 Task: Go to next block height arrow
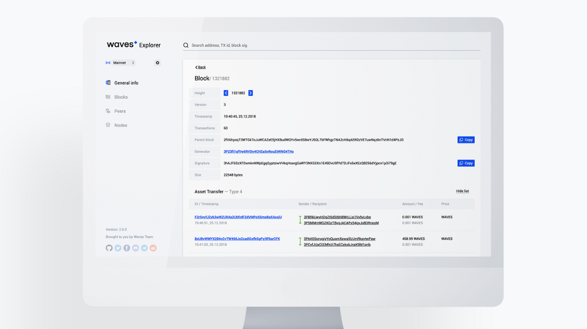coord(251,93)
